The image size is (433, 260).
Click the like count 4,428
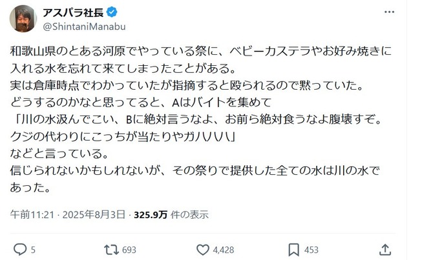(x=224, y=250)
